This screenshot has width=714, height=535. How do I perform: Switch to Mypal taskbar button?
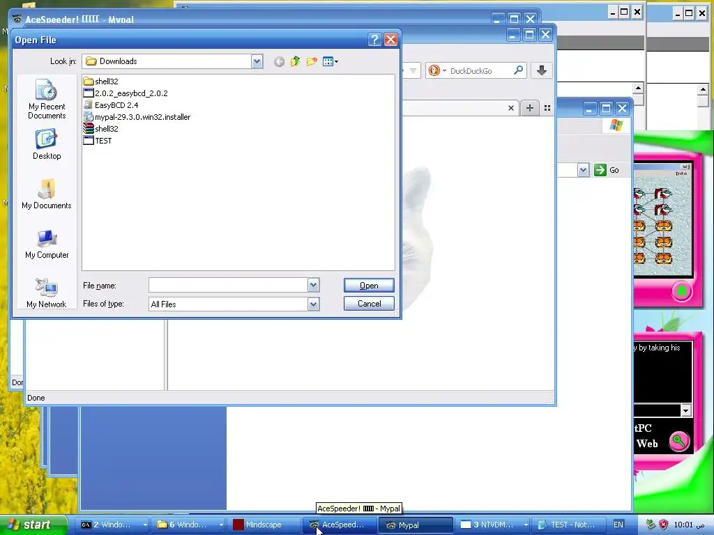[416, 525]
